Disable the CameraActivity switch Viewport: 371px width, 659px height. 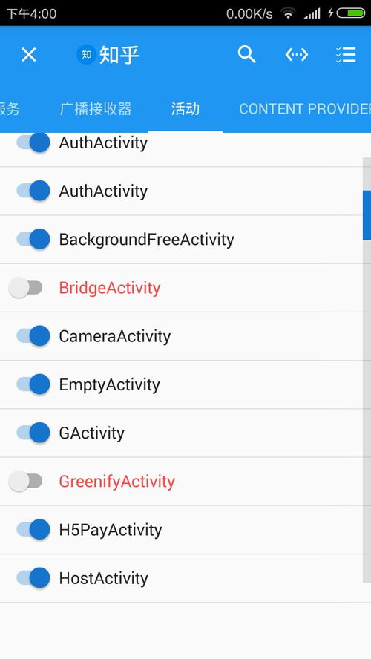(33, 336)
